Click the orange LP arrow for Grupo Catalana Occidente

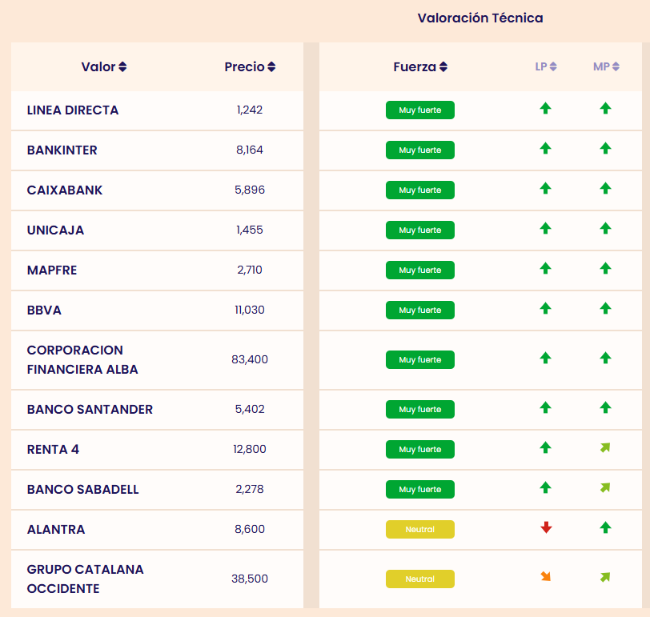(546, 577)
